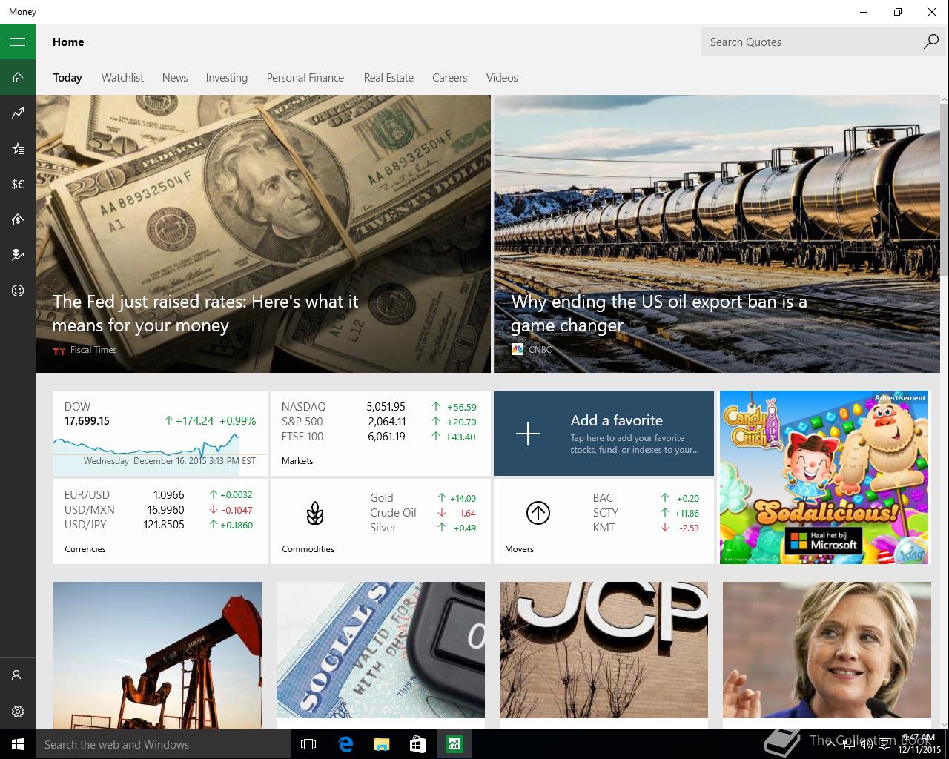Open the Candy Crush Soda advertisement
Viewport: 949px width, 759px height.
pos(824,477)
